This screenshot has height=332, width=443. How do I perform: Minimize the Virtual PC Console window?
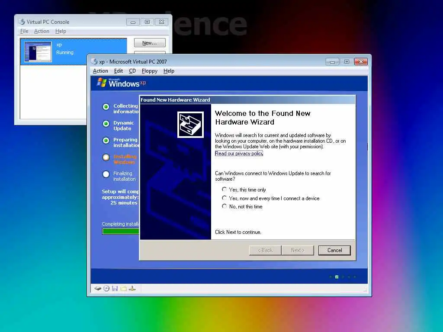(x=133, y=22)
